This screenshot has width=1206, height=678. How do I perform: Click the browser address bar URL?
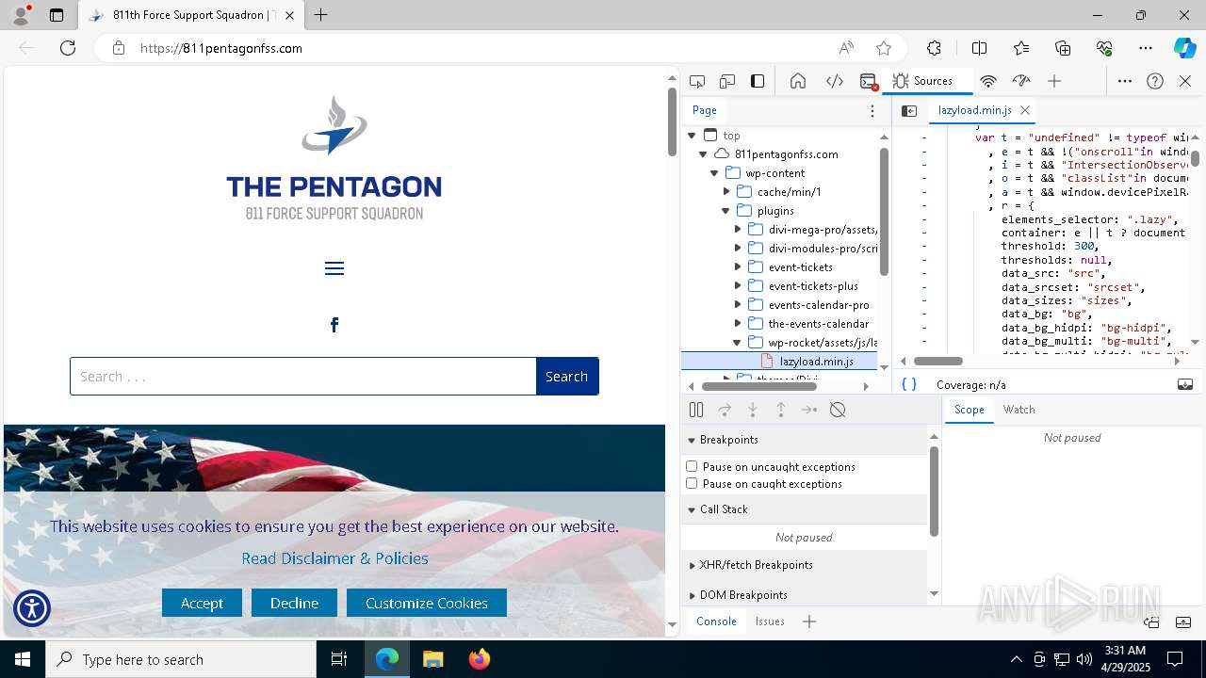[221, 48]
